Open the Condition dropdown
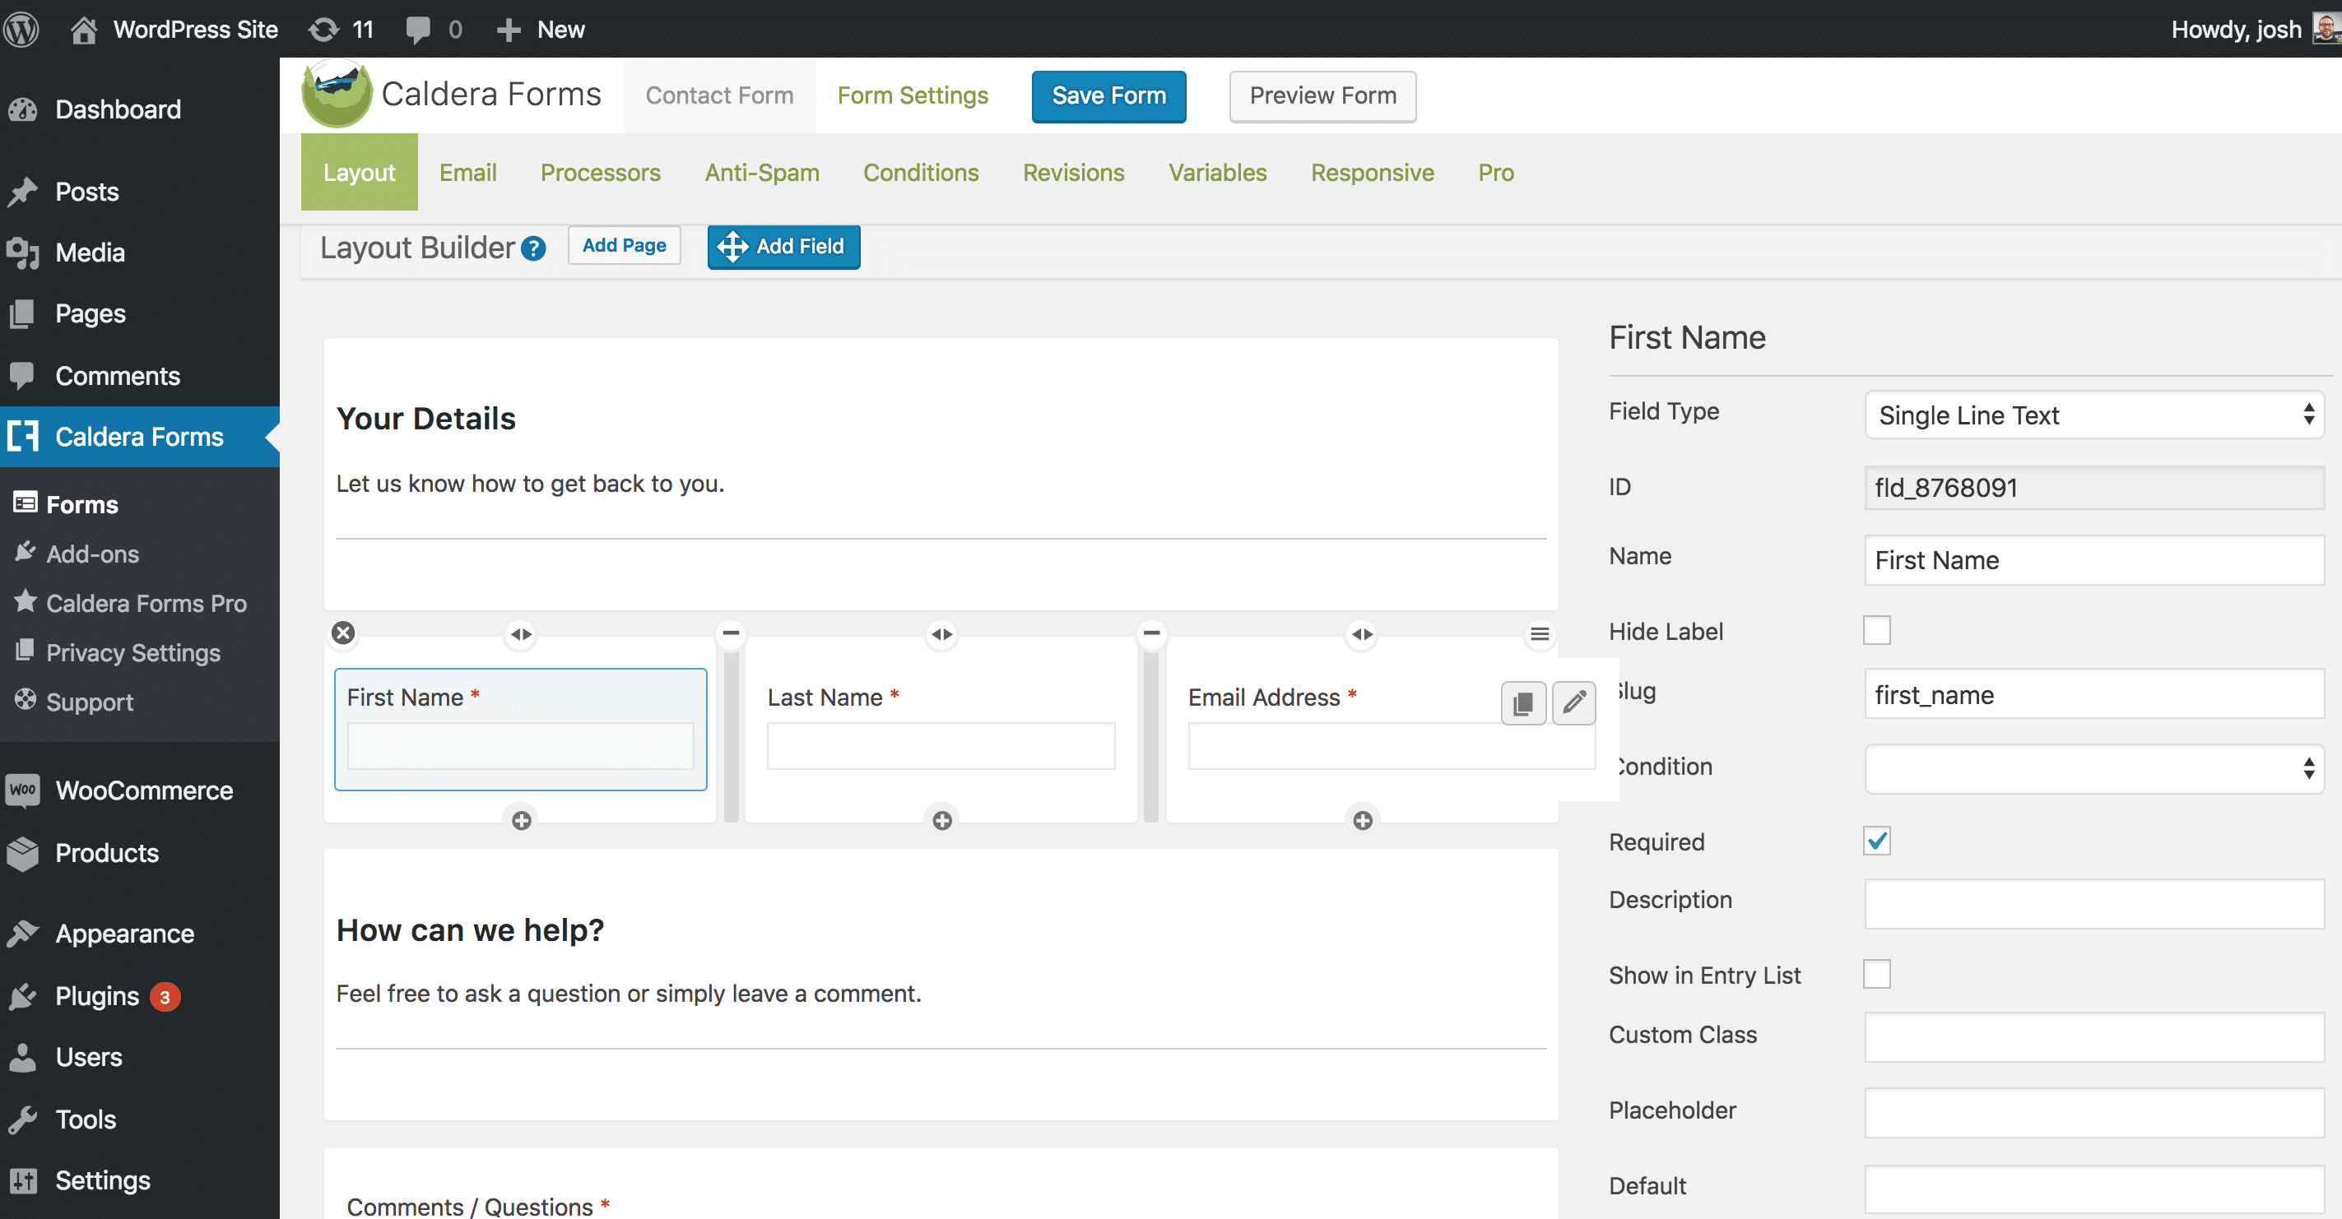The image size is (2342, 1219). tap(2094, 768)
